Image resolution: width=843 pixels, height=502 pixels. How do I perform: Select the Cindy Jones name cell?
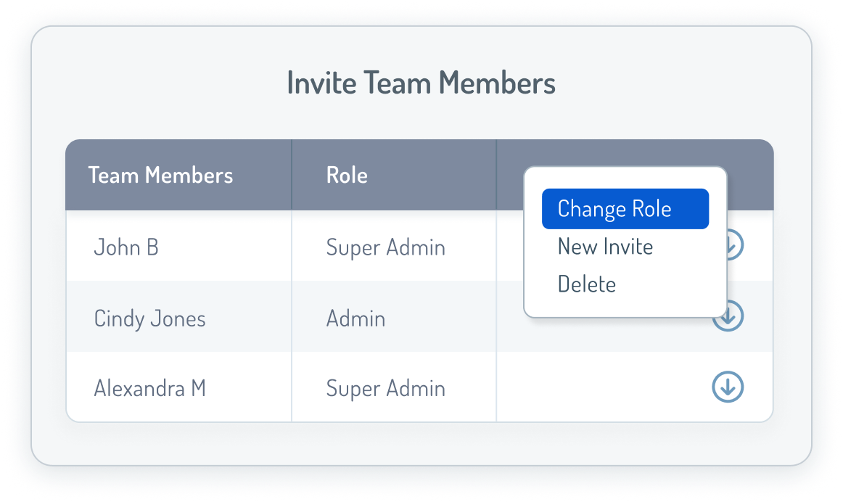pyautogui.click(x=149, y=318)
